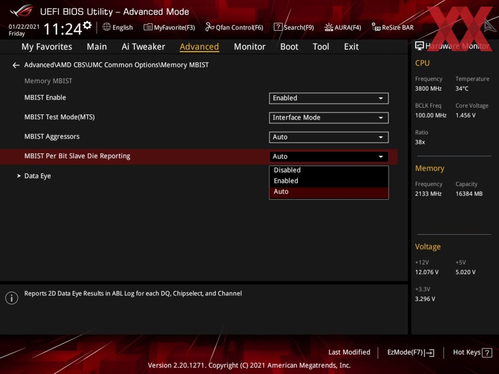Switch to My Favorites tab
Image resolution: width=499 pixels, height=374 pixels.
tap(47, 47)
